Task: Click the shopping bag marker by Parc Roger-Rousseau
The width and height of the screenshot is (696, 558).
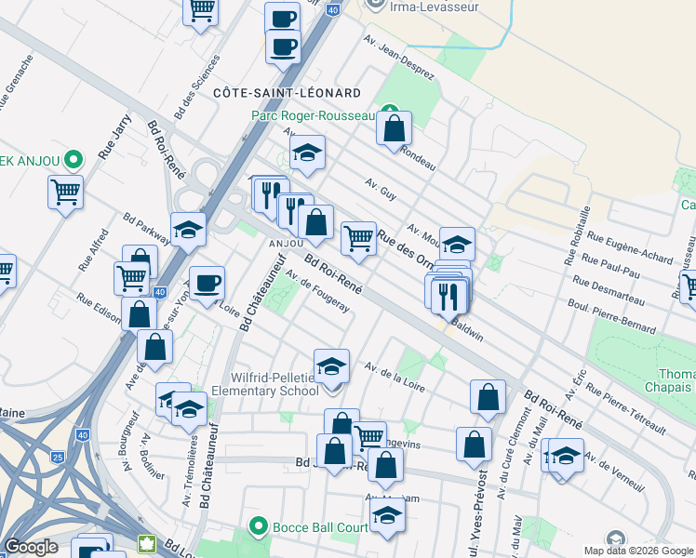Action: coord(394,128)
